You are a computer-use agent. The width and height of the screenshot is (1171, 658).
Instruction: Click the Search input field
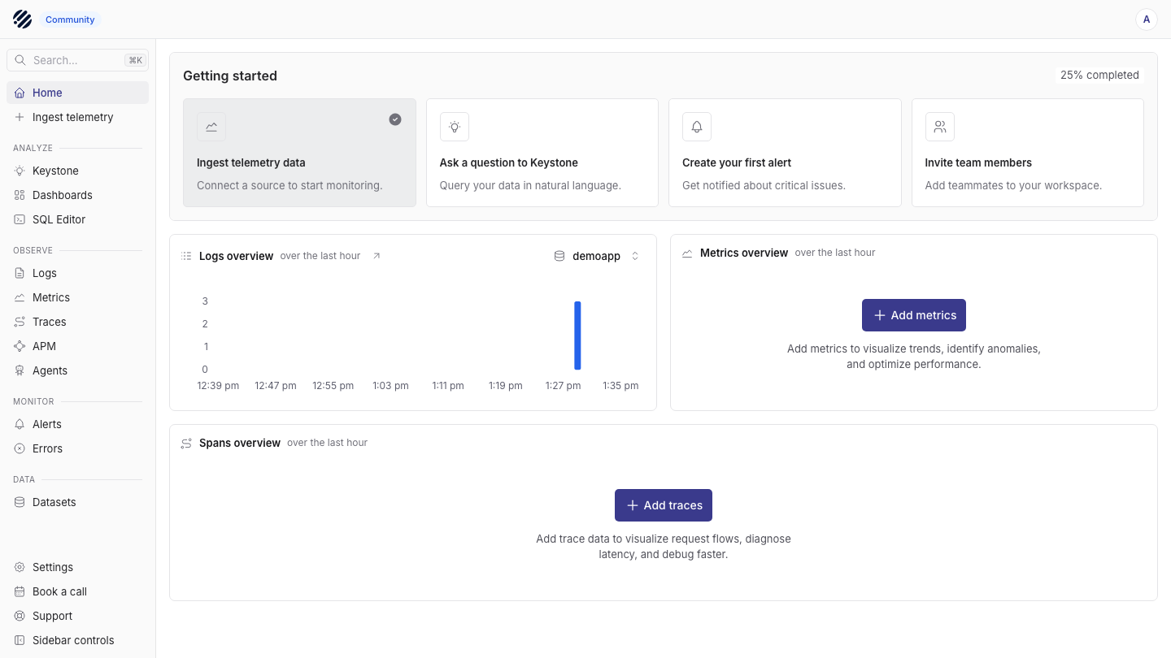tap(77, 60)
